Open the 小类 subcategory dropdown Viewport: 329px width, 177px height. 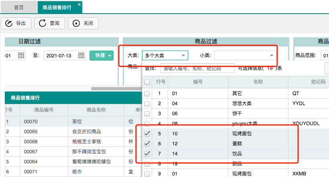pos(271,55)
